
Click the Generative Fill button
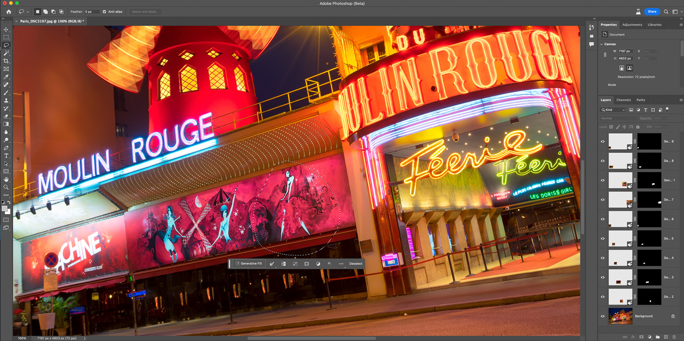pos(249,264)
